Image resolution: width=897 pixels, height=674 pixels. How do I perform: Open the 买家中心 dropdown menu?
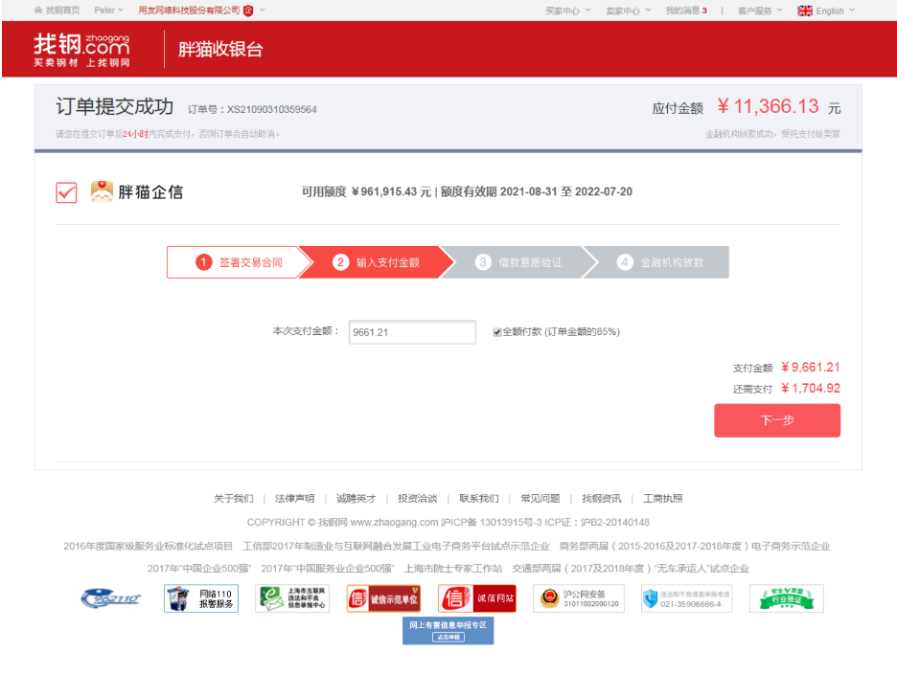[x=568, y=11]
